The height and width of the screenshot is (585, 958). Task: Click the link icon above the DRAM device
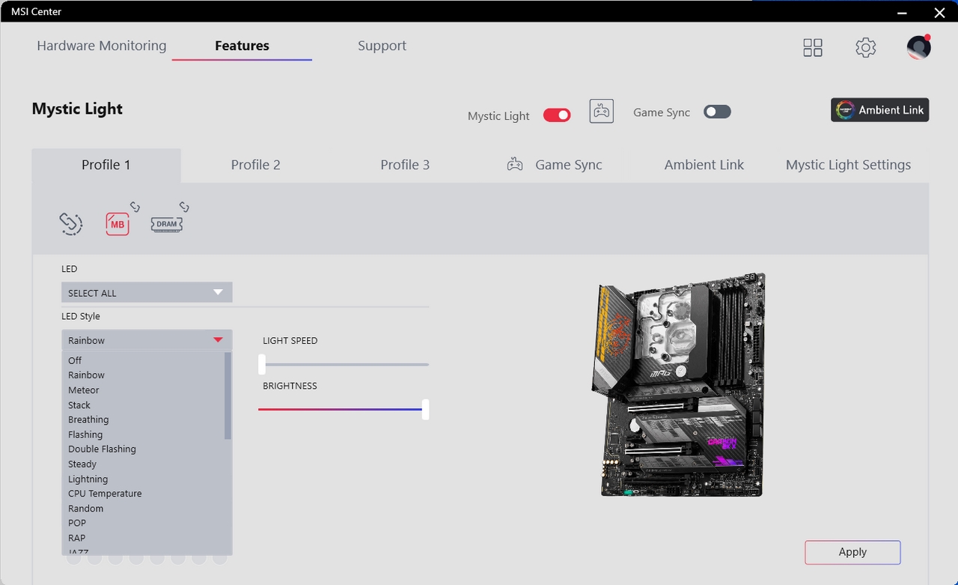point(184,206)
